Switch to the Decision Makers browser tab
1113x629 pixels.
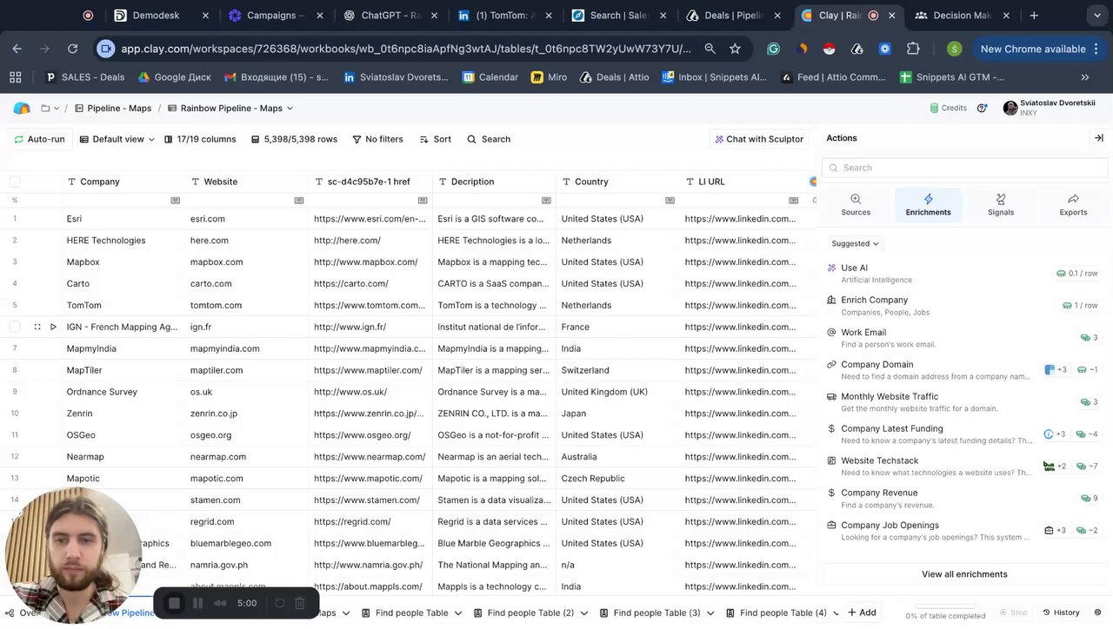(962, 16)
